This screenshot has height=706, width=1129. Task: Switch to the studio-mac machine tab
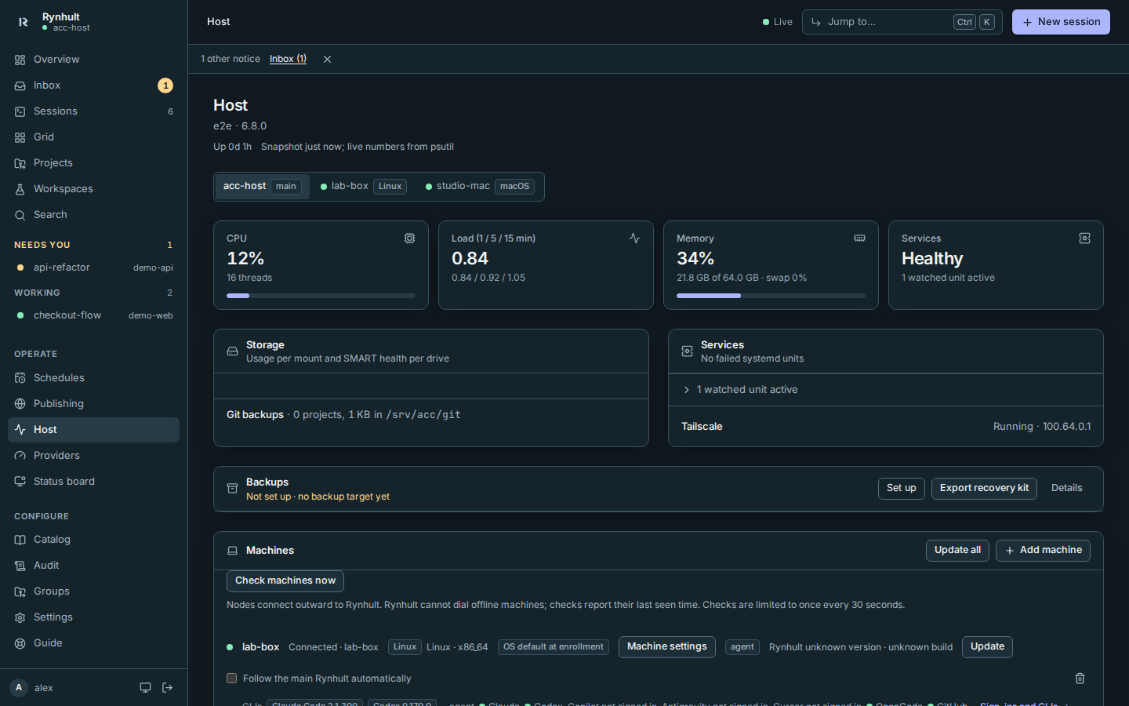coord(480,187)
